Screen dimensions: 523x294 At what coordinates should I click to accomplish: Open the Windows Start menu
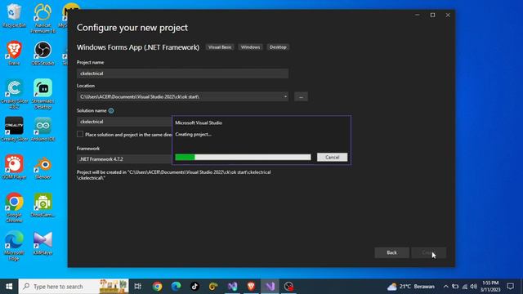click(9, 287)
